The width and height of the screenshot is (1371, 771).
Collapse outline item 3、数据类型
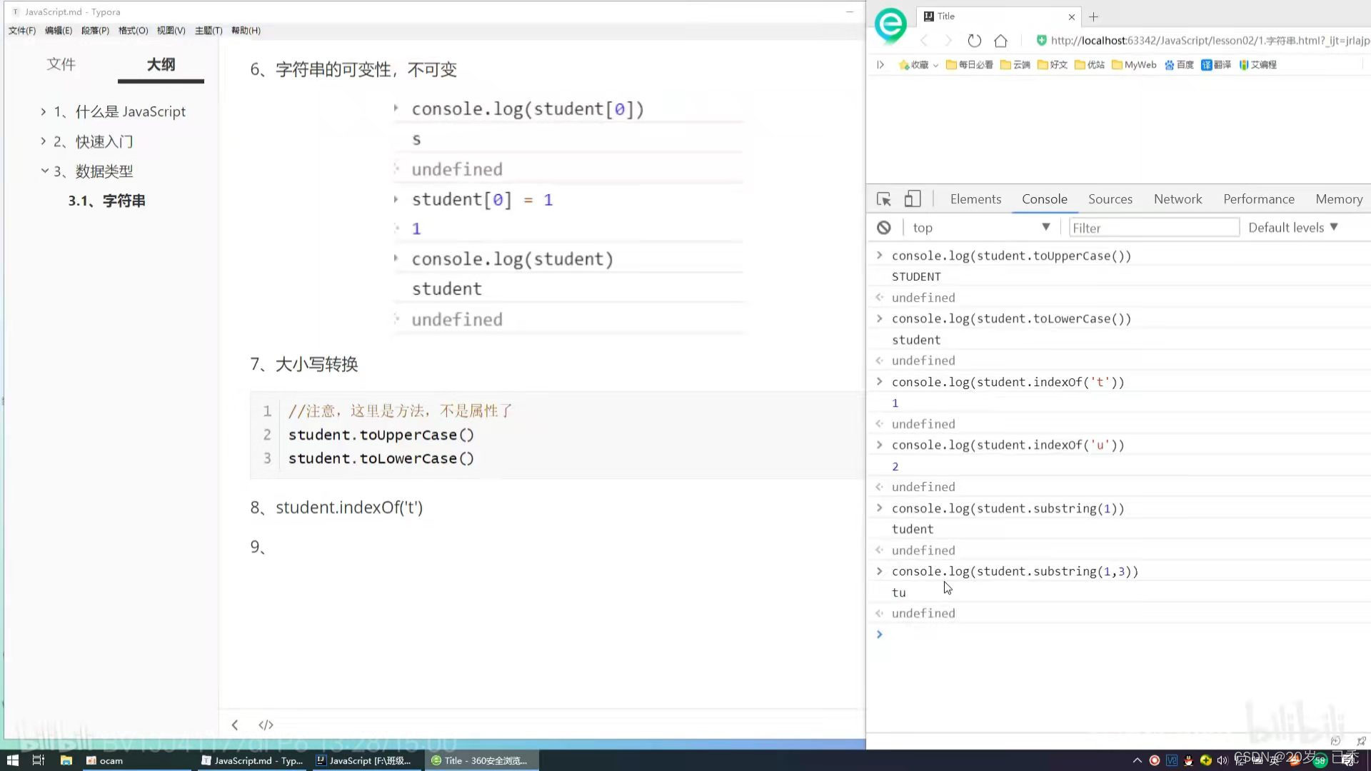(44, 171)
